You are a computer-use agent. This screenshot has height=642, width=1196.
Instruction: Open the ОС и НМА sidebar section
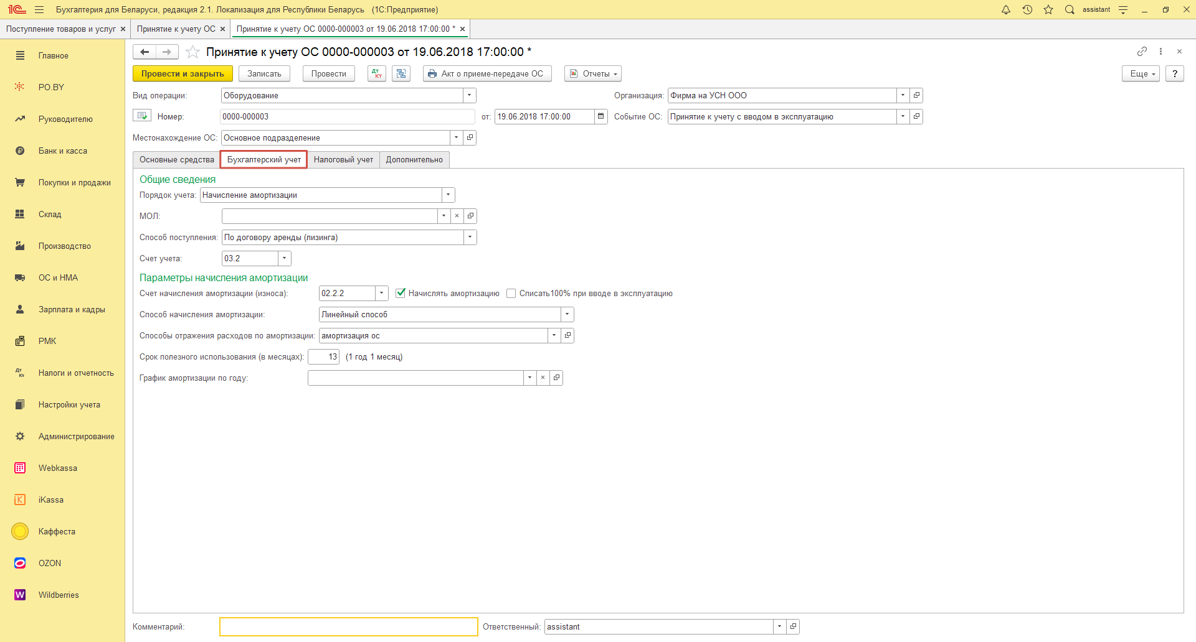coord(58,277)
